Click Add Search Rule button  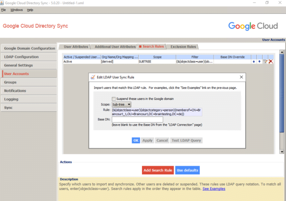[x=158, y=170]
